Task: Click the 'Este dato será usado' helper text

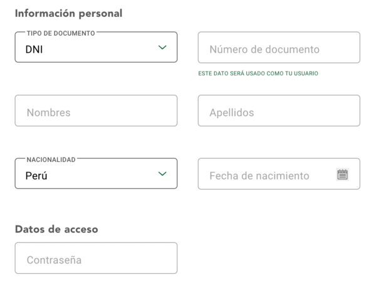Action: pyautogui.click(x=258, y=73)
